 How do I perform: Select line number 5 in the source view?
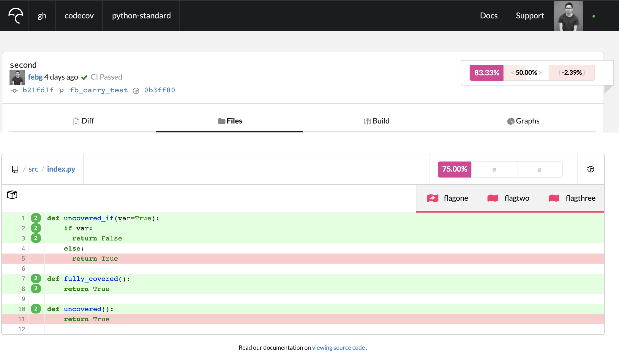click(x=23, y=258)
